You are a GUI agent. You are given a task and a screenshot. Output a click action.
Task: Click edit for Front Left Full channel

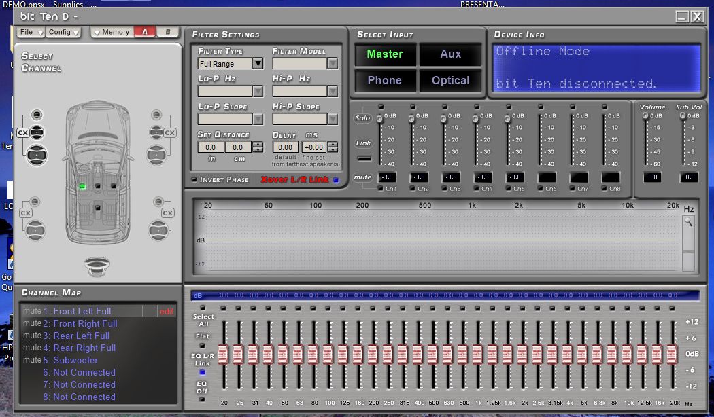click(x=166, y=312)
